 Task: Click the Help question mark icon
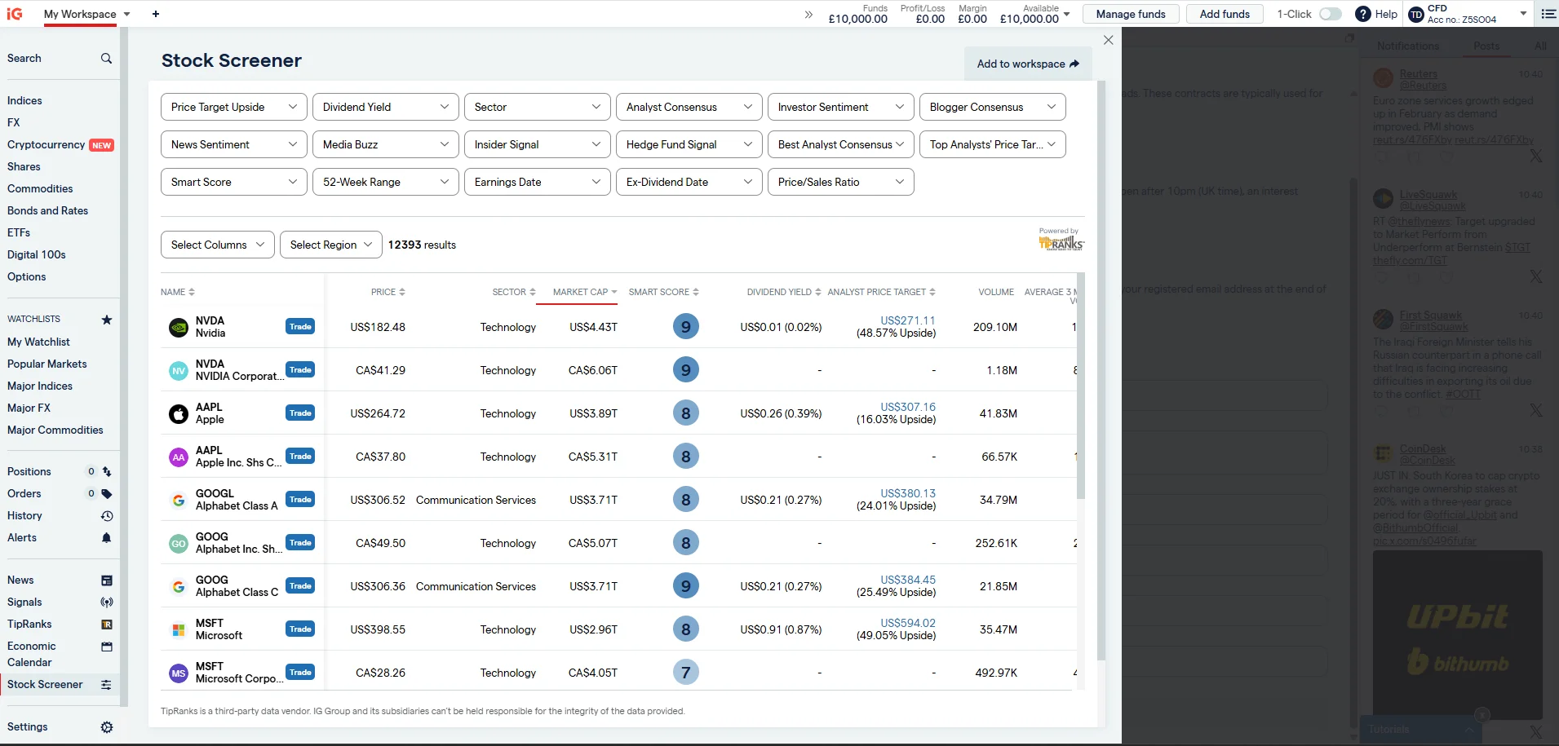pyautogui.click(x=1362, y=14)
